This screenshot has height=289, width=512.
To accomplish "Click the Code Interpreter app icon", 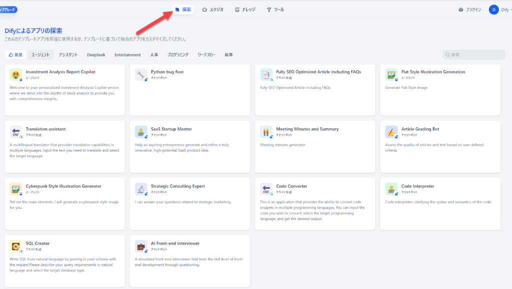I will click(x=391, y=189).
